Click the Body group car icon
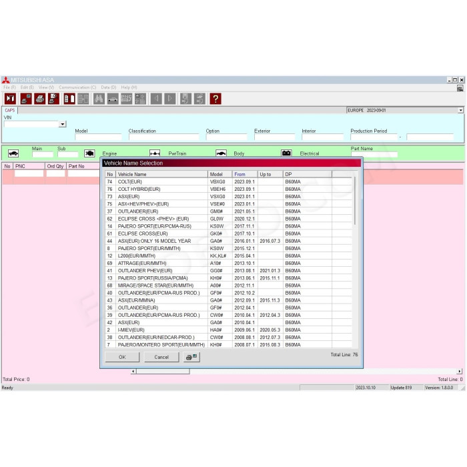This screenshot has width=467, height=467. pos(221,153)
